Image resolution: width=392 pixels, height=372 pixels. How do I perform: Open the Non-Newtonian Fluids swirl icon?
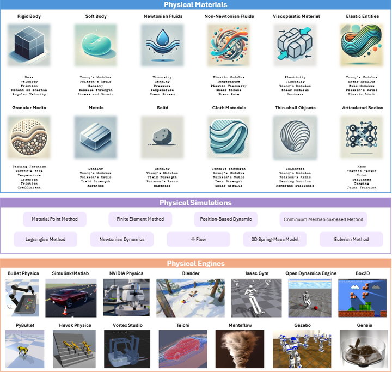[229, 45]
